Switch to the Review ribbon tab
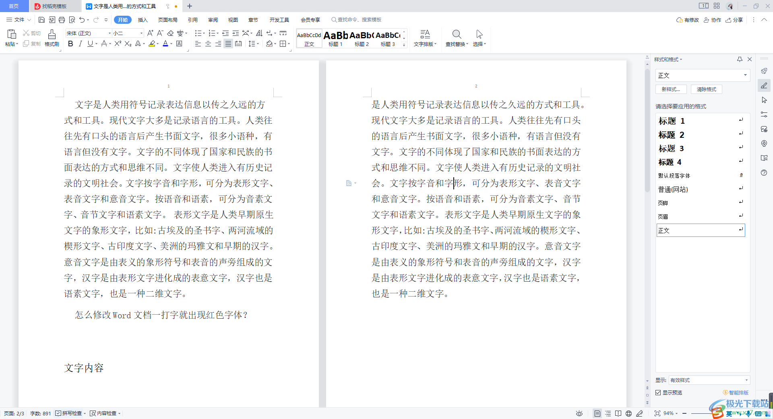The image size is (773, 419). click(x=213, y=20)
